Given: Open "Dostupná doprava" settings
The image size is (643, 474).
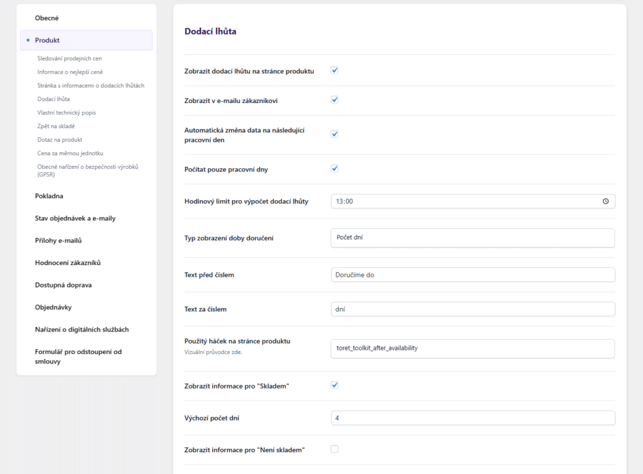Looking at the screenshot, I should [63, 285].
